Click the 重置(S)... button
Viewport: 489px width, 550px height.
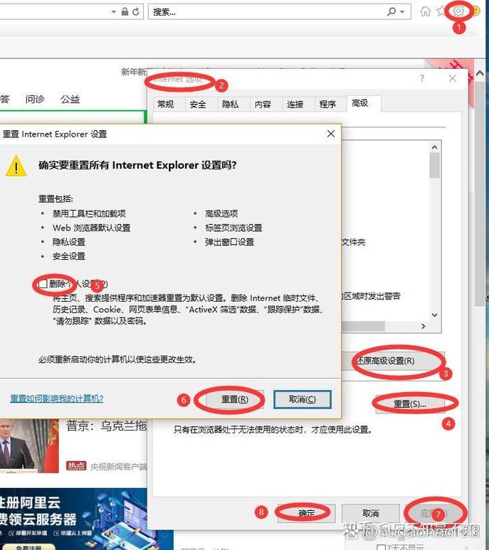[x=410, y=404]
